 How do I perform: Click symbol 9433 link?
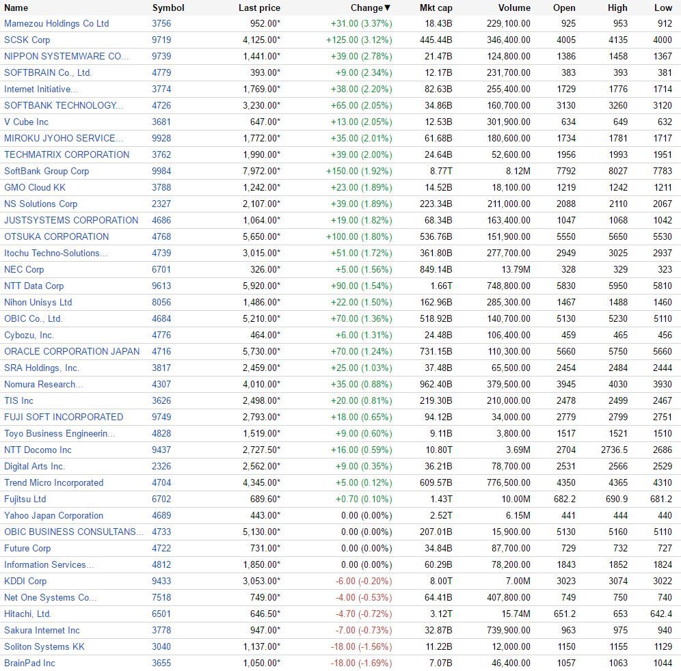coord(161,581)
